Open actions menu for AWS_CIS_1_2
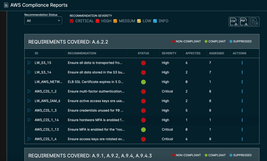 tap(242, 91)
